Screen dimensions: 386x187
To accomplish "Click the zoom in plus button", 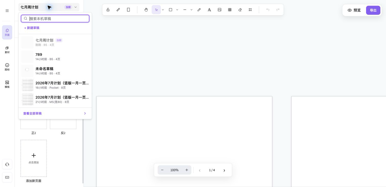I will (187, 170).
